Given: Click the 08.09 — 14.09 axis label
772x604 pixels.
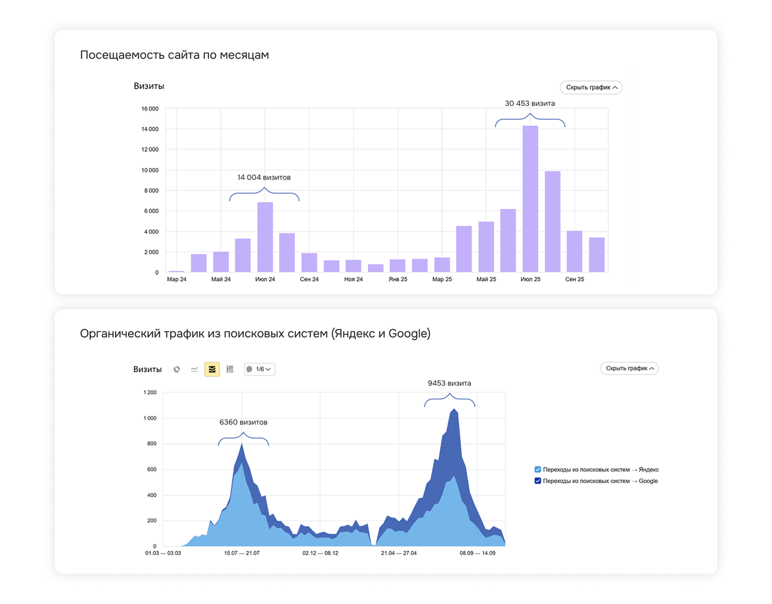Looking at the screenshot, I should click(476, 553).
